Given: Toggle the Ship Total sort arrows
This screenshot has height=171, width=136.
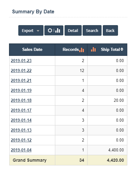Looking at the screenshot, I should [x=122, y=49].
